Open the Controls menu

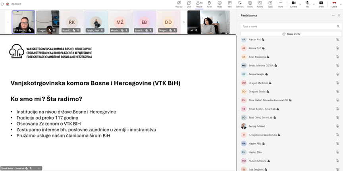240,4
